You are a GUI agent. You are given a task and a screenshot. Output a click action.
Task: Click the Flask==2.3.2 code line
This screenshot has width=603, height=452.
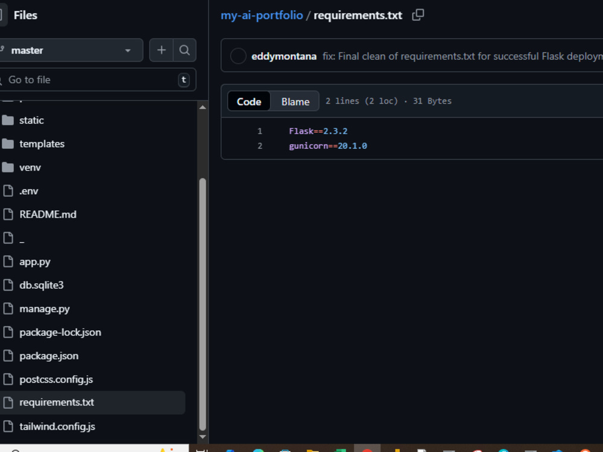click(318, 131)
